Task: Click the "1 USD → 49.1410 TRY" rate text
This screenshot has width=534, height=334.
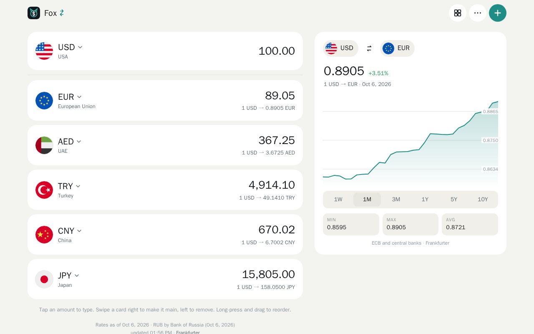Action: pos(267,198)
